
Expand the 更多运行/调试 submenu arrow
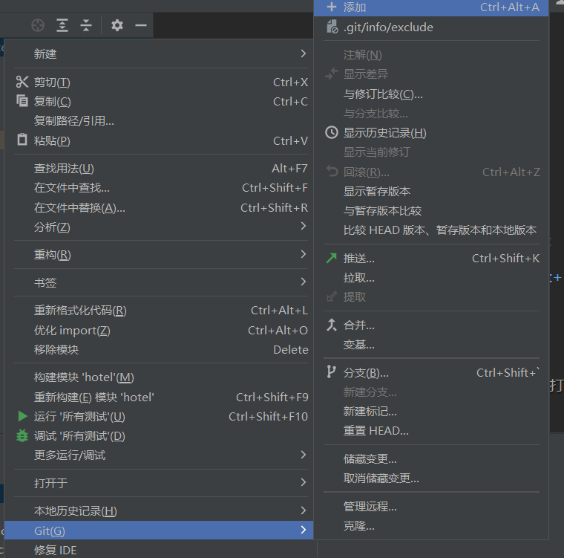pos(304,455)
